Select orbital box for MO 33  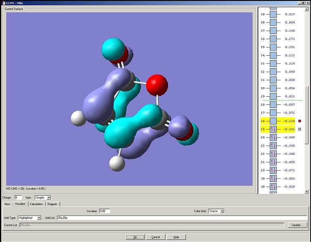pyautogui.click(x=273, y=63)
